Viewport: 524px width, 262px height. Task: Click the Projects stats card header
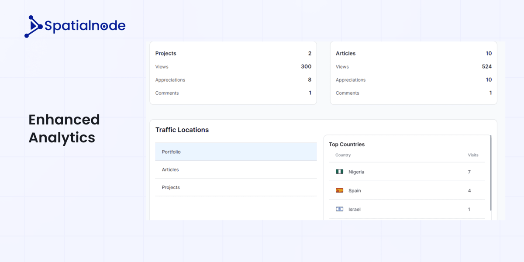(x=165, y=53)
